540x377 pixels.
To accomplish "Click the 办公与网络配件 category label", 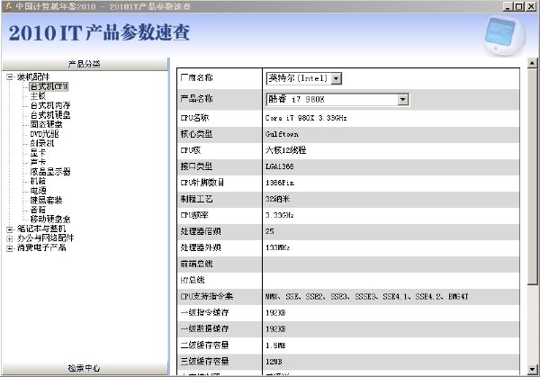I will click(x=46, y=238).
